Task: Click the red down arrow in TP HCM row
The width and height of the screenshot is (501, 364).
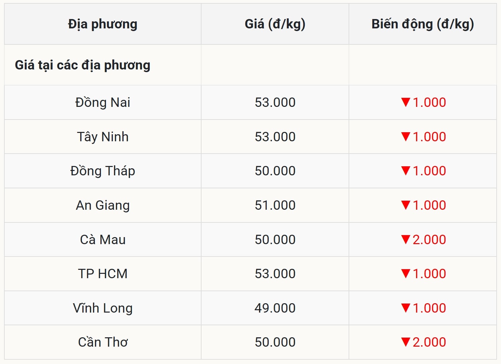Action: [x=406, y=274]
